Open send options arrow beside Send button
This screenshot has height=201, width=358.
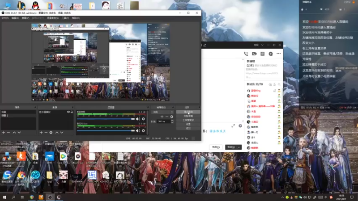[x=239, y=147]
